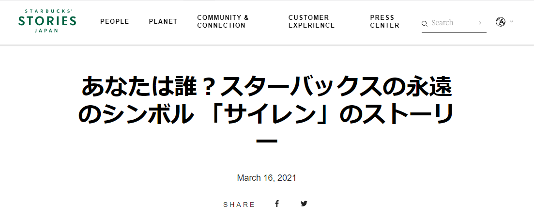Share the article on Twitter
This screenshot has height=221, width=534.
304,204
